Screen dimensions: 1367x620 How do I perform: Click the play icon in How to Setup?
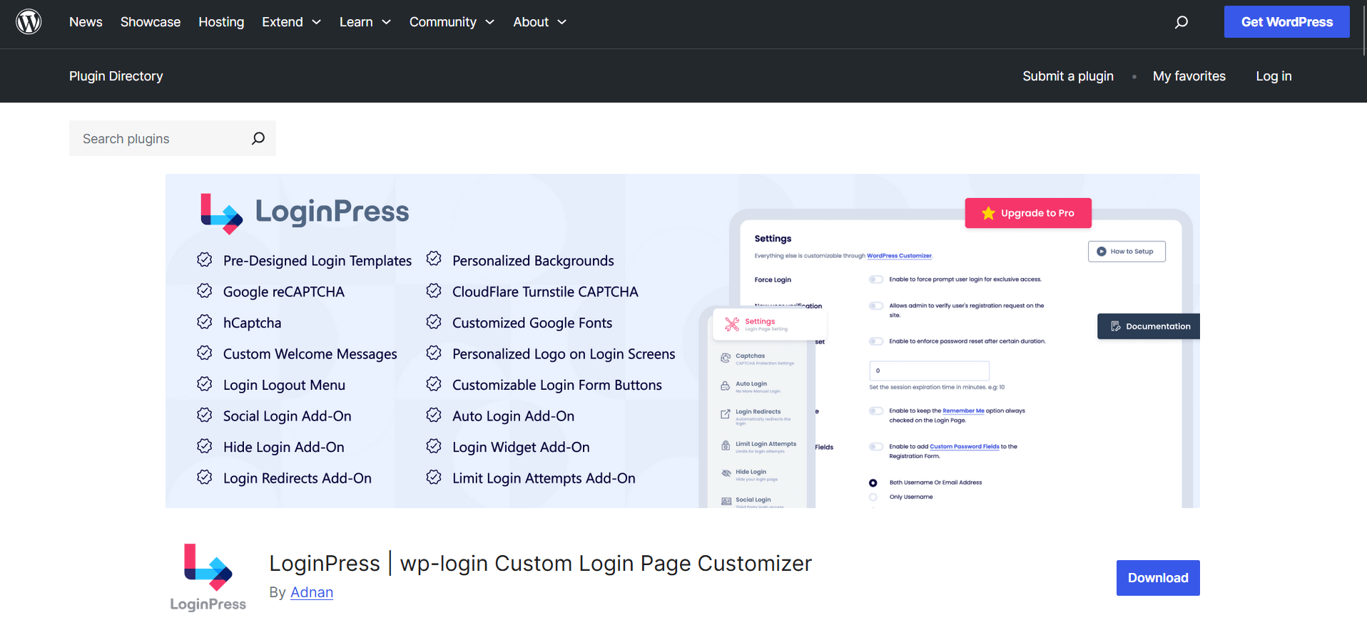1102,252
